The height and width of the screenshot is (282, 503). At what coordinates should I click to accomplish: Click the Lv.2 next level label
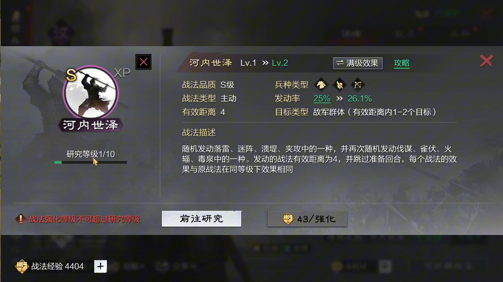tap(280, 63)
